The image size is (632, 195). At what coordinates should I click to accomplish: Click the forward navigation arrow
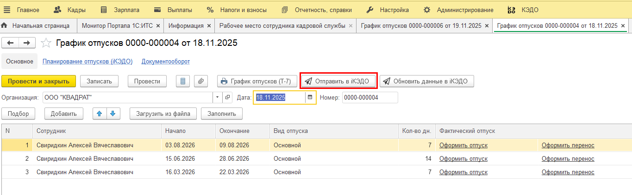coord(27,43)
